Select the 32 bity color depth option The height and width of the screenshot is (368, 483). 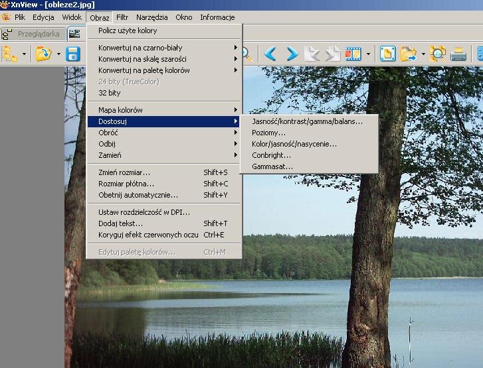[165, 93]
